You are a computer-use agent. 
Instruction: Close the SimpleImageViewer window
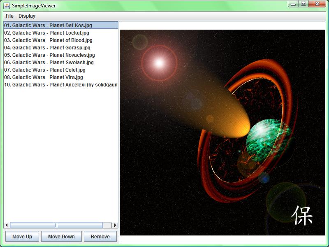click(x=317, y=4)
